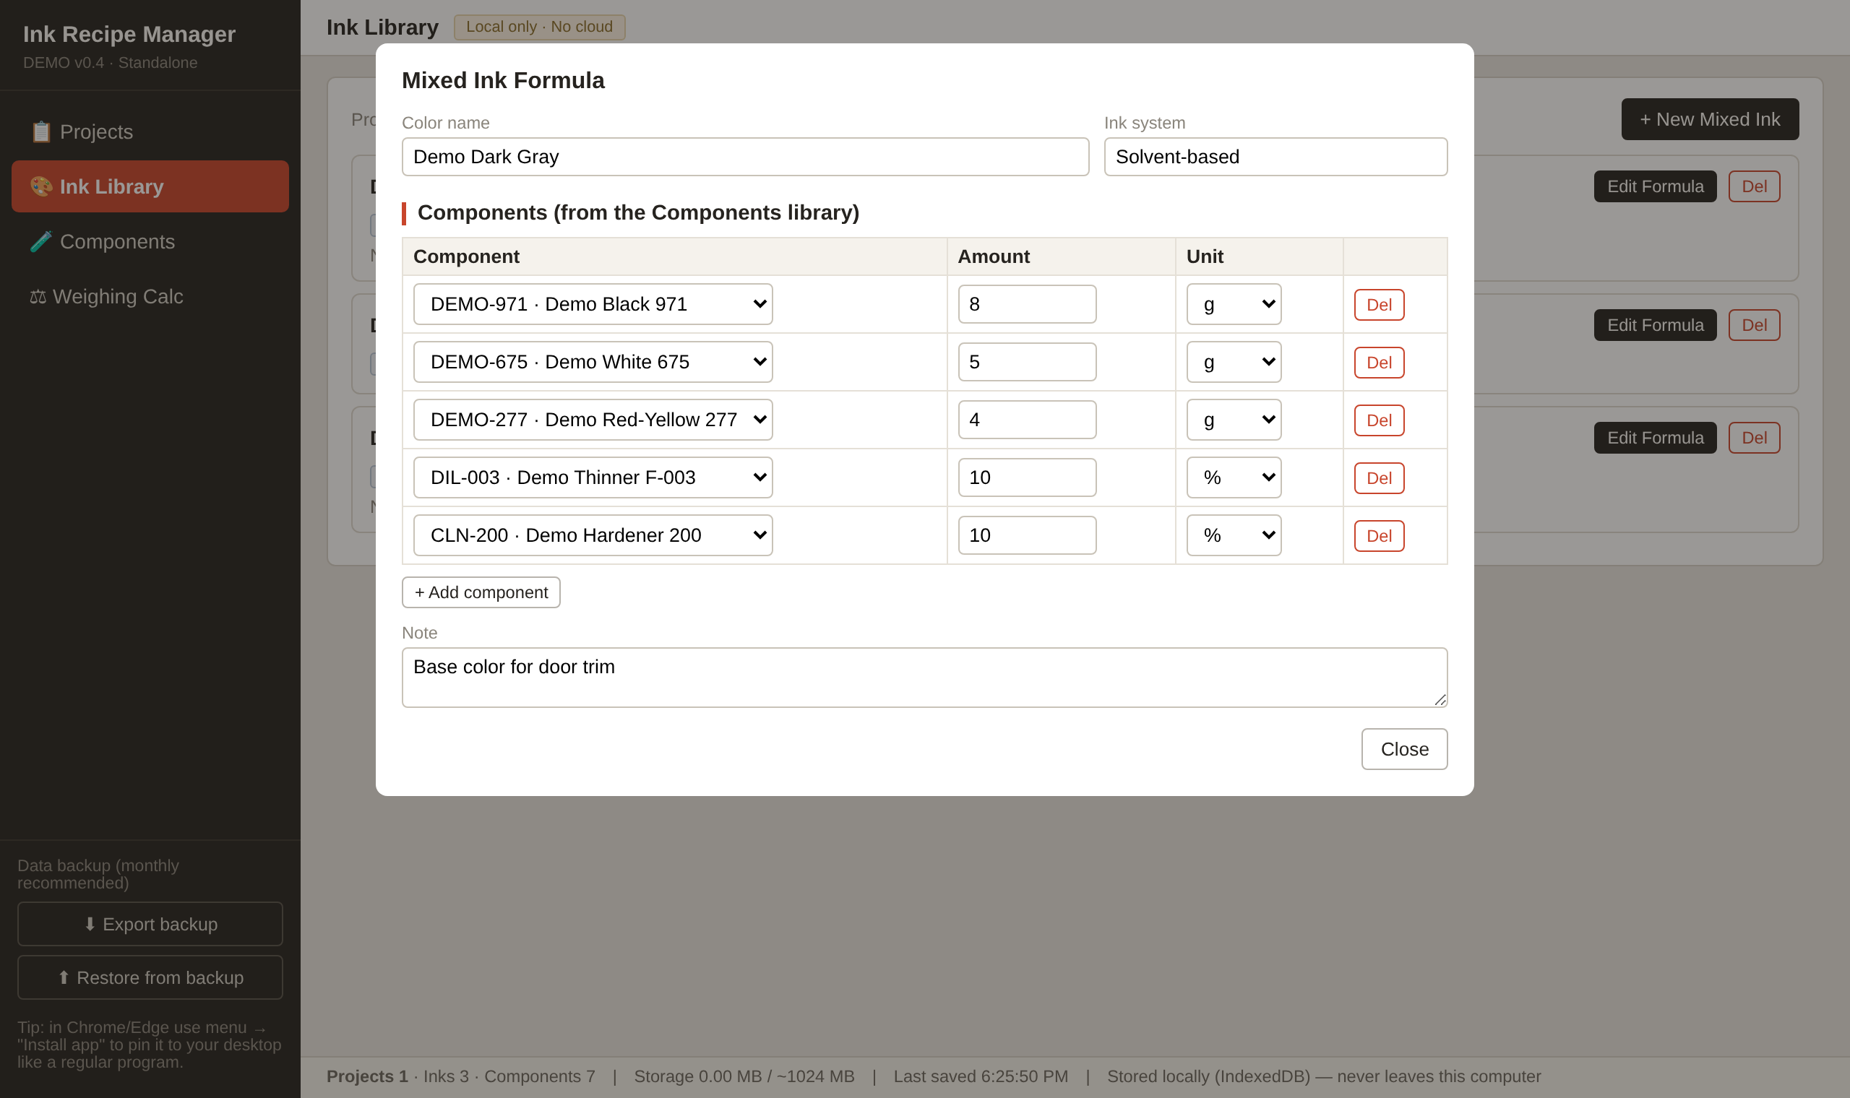Click the Ink system field
This screenshot has width=1850, height=1098.
tap(1275, 157)
